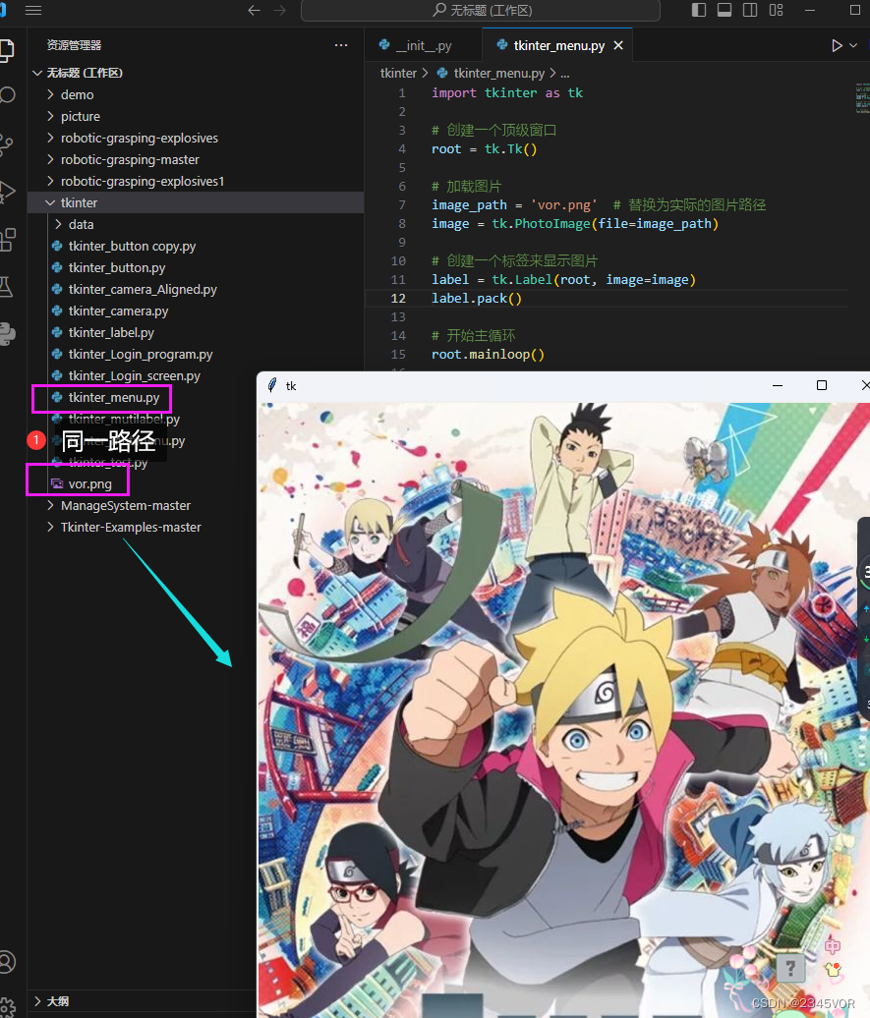Open Run and Debug view
This screenshot has width=870, height=1018.
coord(7,191)
